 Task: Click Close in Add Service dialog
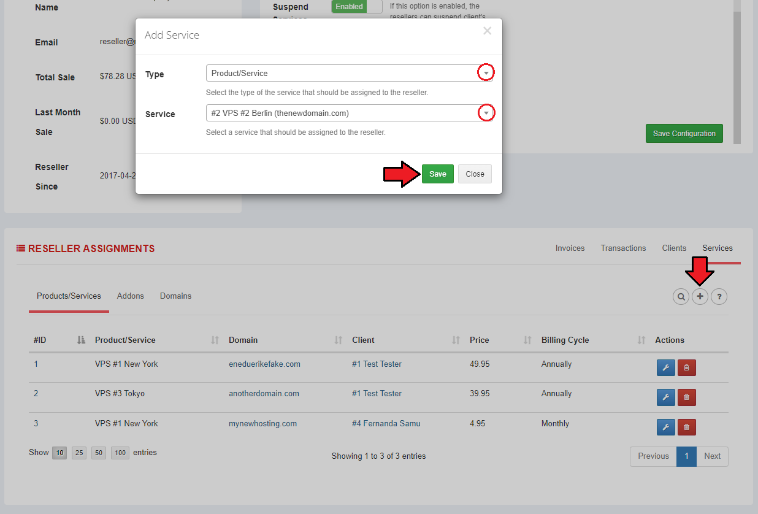(x=475, y=174)
